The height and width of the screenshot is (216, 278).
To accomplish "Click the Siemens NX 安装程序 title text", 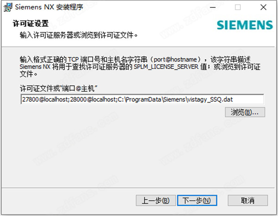I will pos(49,7).
